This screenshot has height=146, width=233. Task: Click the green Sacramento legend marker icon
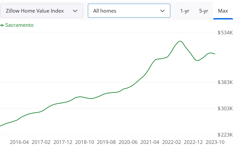(x=2, y=25)
